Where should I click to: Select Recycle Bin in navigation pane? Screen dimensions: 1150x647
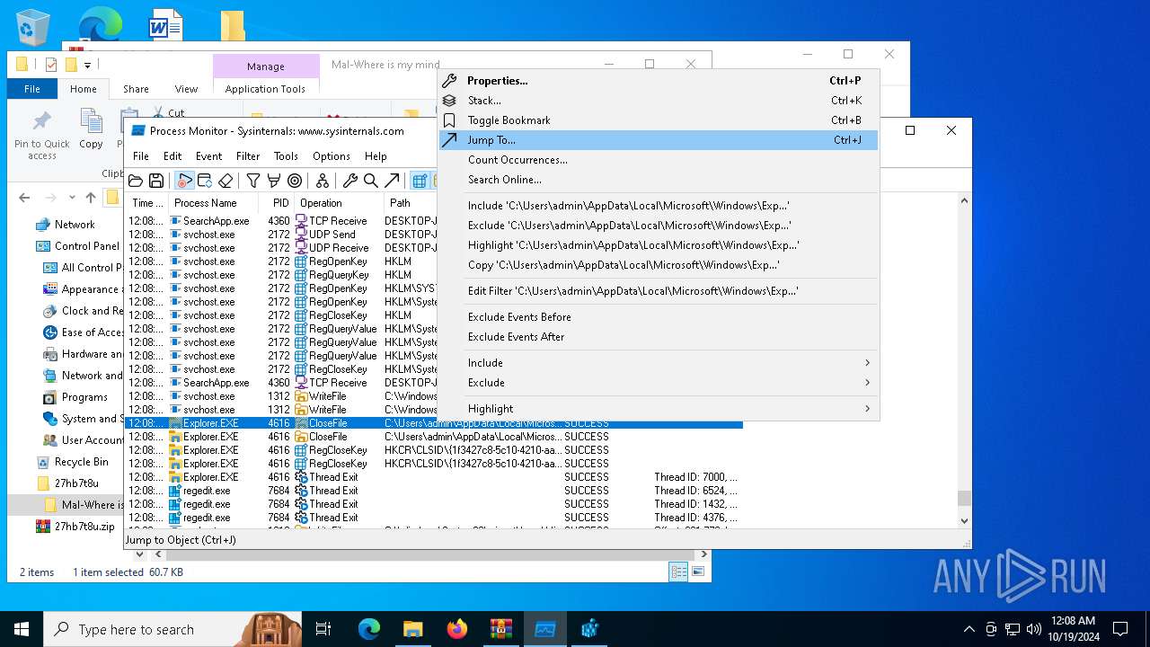[x=81, y=462]
